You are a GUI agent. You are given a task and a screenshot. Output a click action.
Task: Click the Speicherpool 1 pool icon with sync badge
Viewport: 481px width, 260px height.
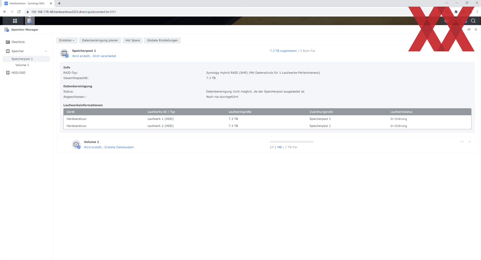(x=64, y=53)
